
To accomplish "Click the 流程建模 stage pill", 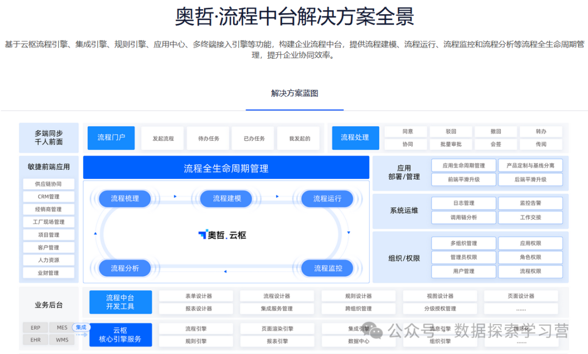I will [227, 198].
